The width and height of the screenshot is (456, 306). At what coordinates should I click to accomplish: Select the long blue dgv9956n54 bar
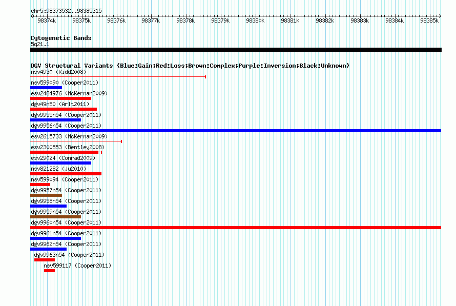[236, 131]
